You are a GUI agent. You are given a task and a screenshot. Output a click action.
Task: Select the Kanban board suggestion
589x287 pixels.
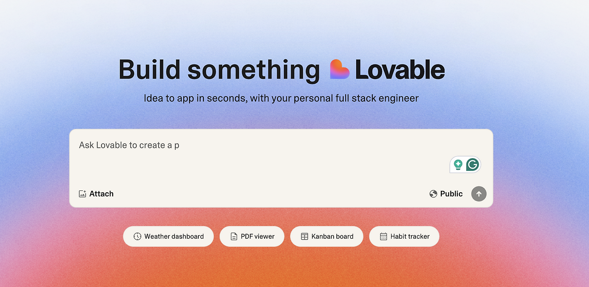[x=327, y=236]
